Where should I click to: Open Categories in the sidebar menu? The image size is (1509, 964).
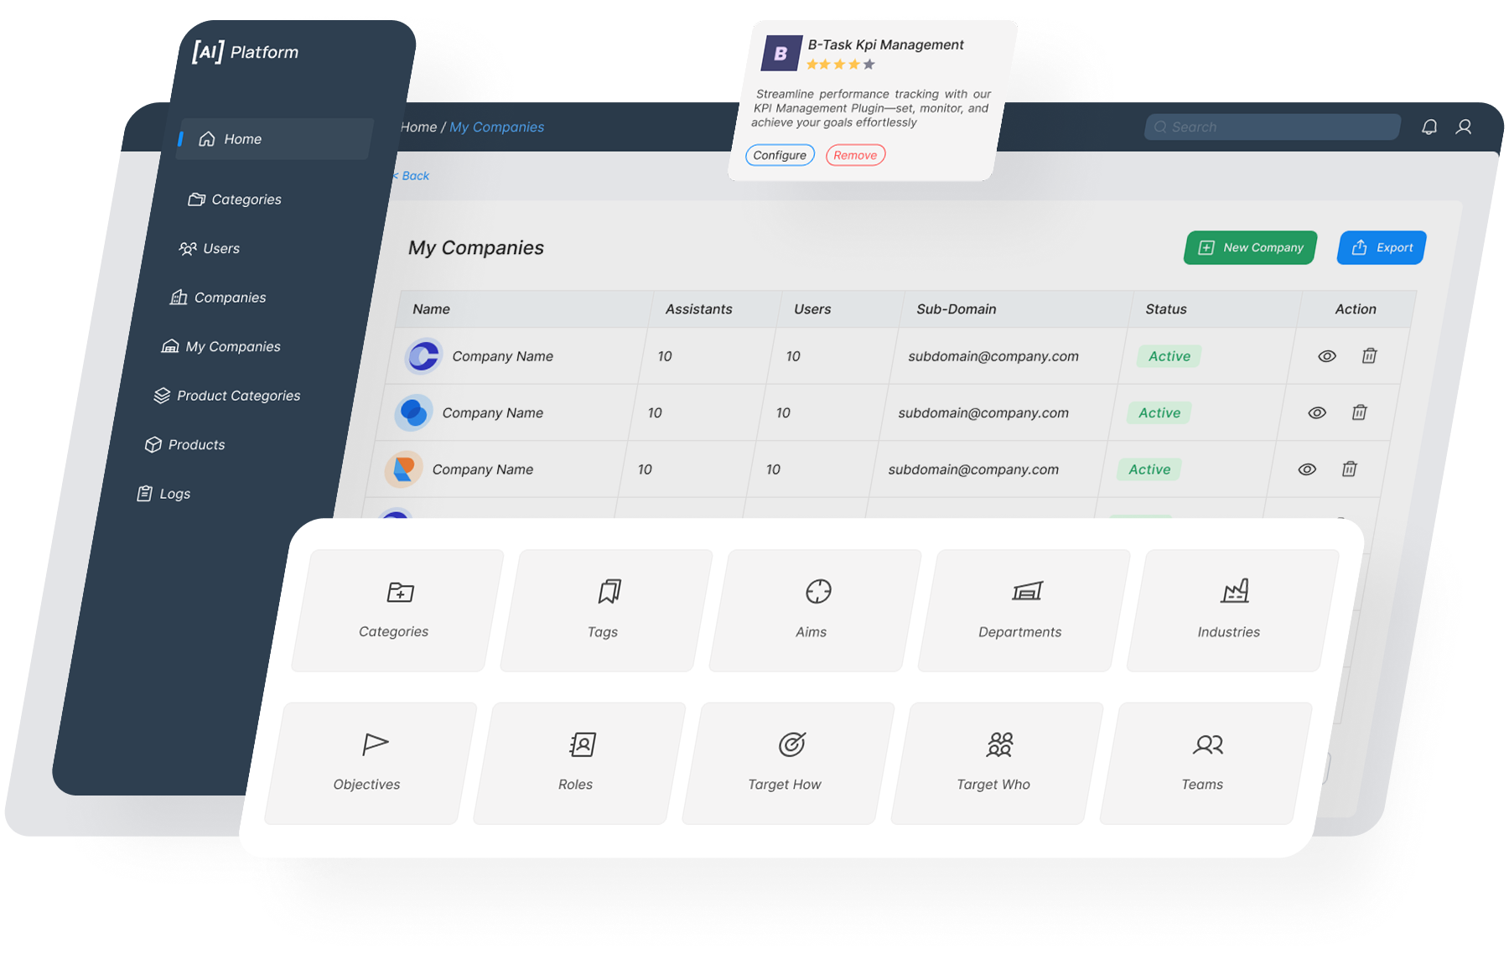(x=235, y=200)
